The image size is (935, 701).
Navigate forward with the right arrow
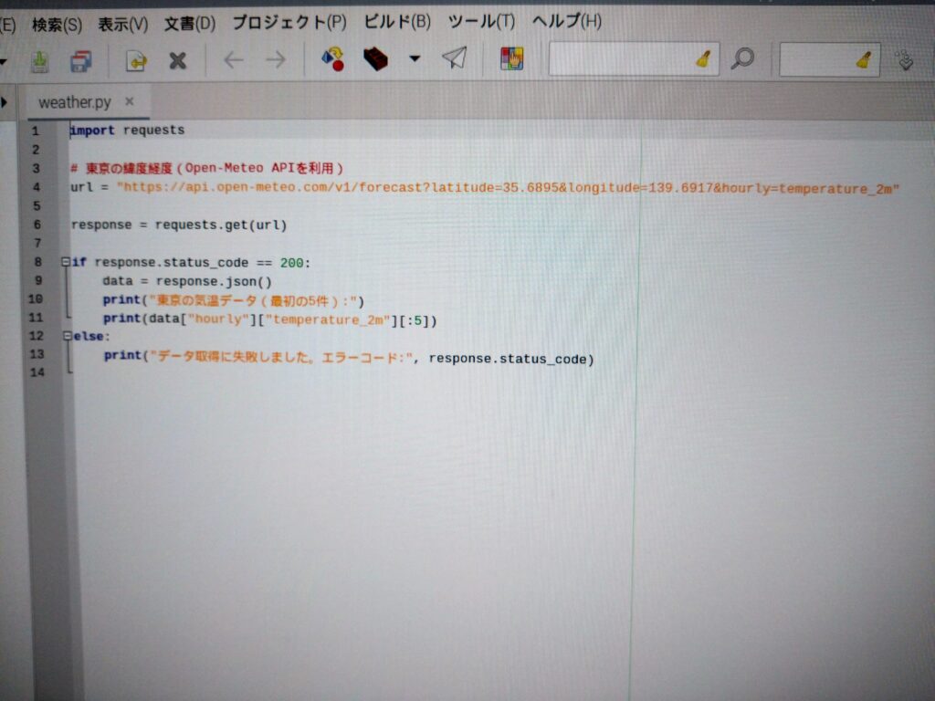(275, 60)
